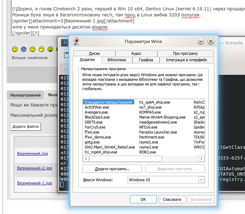
Task: Select KOMPAS.exe in the list
Action: coord(150,112)
